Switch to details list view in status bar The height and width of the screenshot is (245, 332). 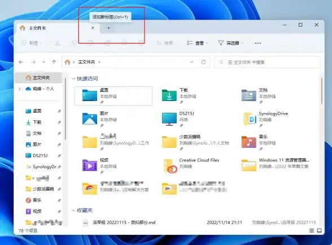click(312, 230)
